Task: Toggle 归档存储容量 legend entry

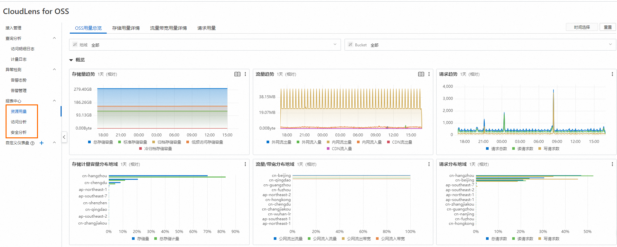Action: [167, 142]
